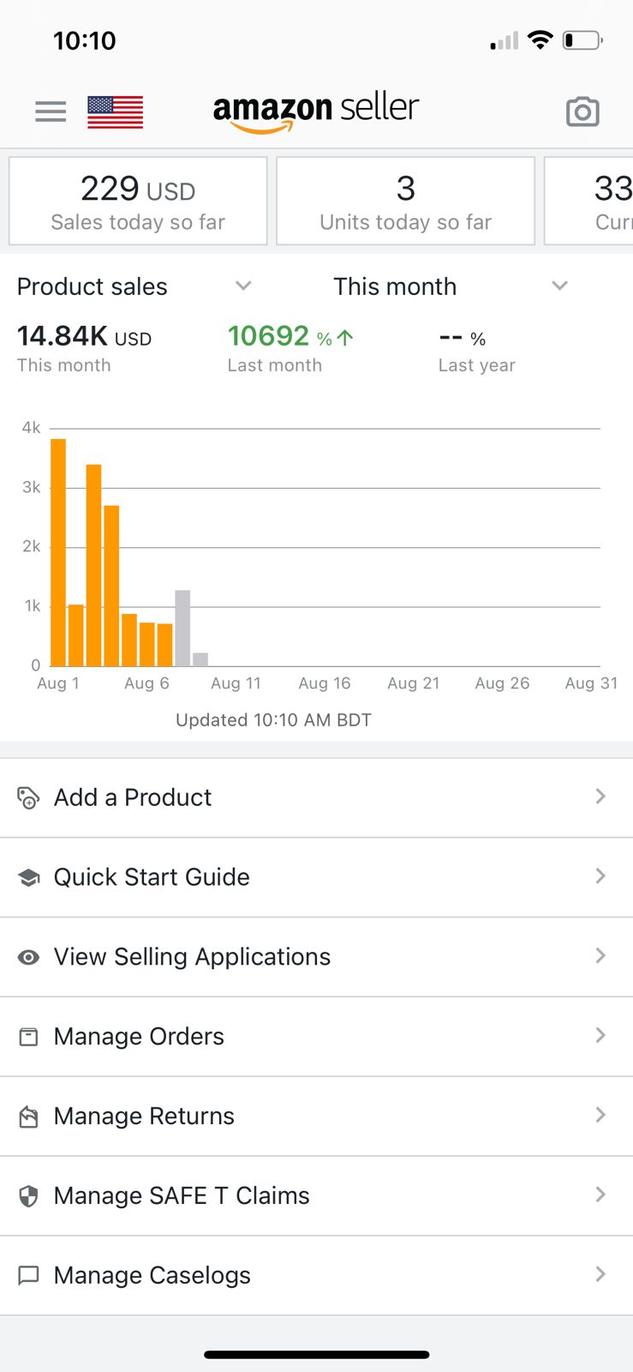This screenshot has width=633, height=1372.
Task: Open the hamburger menu
Action: click(51, 111)
